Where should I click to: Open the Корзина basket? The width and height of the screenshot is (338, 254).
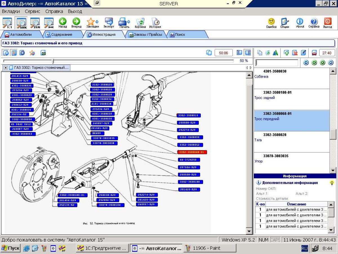[x=140, y=23]
